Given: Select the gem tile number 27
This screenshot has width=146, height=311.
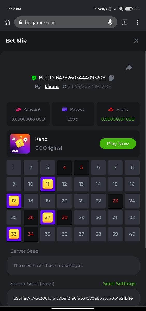Looking at the screenshot, I should [x=48, y=217].
